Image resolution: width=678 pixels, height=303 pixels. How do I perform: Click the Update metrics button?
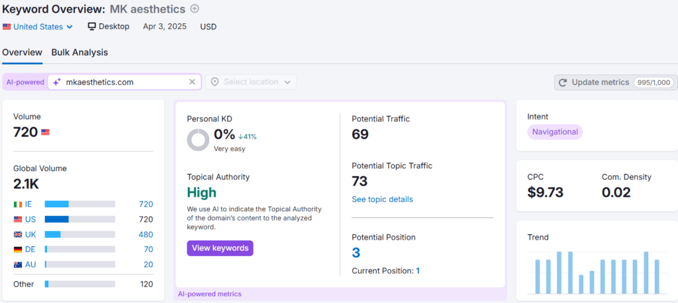[x=616, y=83]
